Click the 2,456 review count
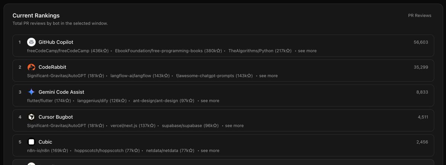Image resolution: width=446 pixels, height=165 pixels. [422, 142]
